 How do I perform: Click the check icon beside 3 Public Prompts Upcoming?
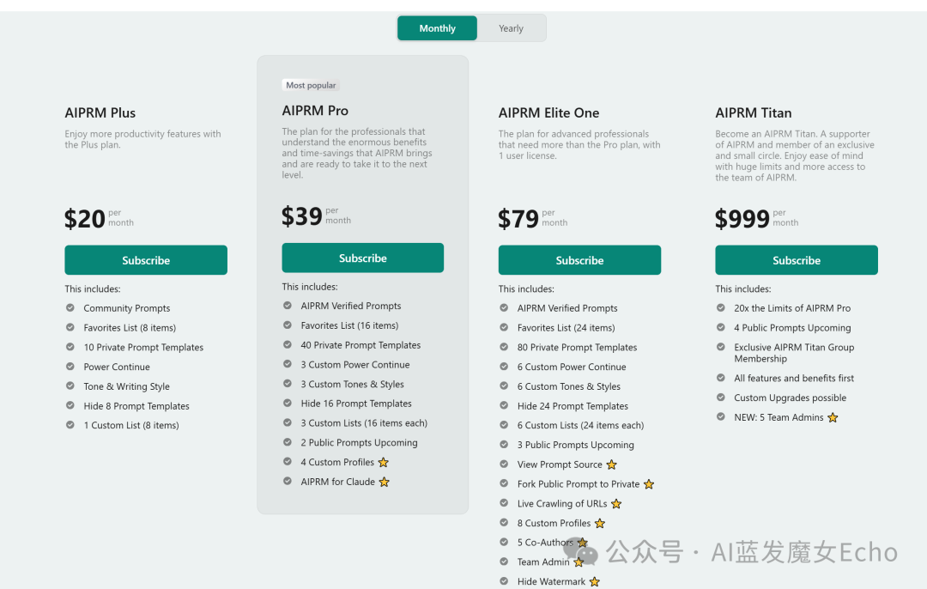[504, 444]
